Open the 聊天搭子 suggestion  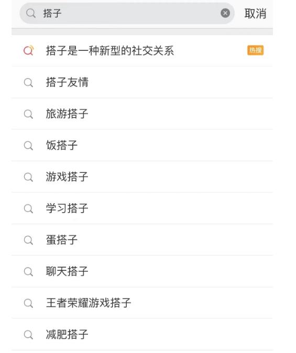pyautogui.click(x=142, y=271)
